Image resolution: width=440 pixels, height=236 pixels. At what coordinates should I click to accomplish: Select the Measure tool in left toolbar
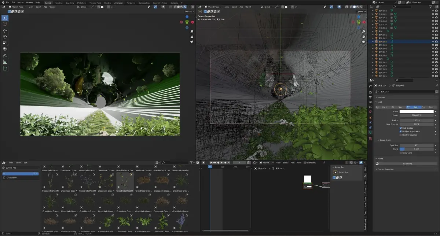click(5, 62)
